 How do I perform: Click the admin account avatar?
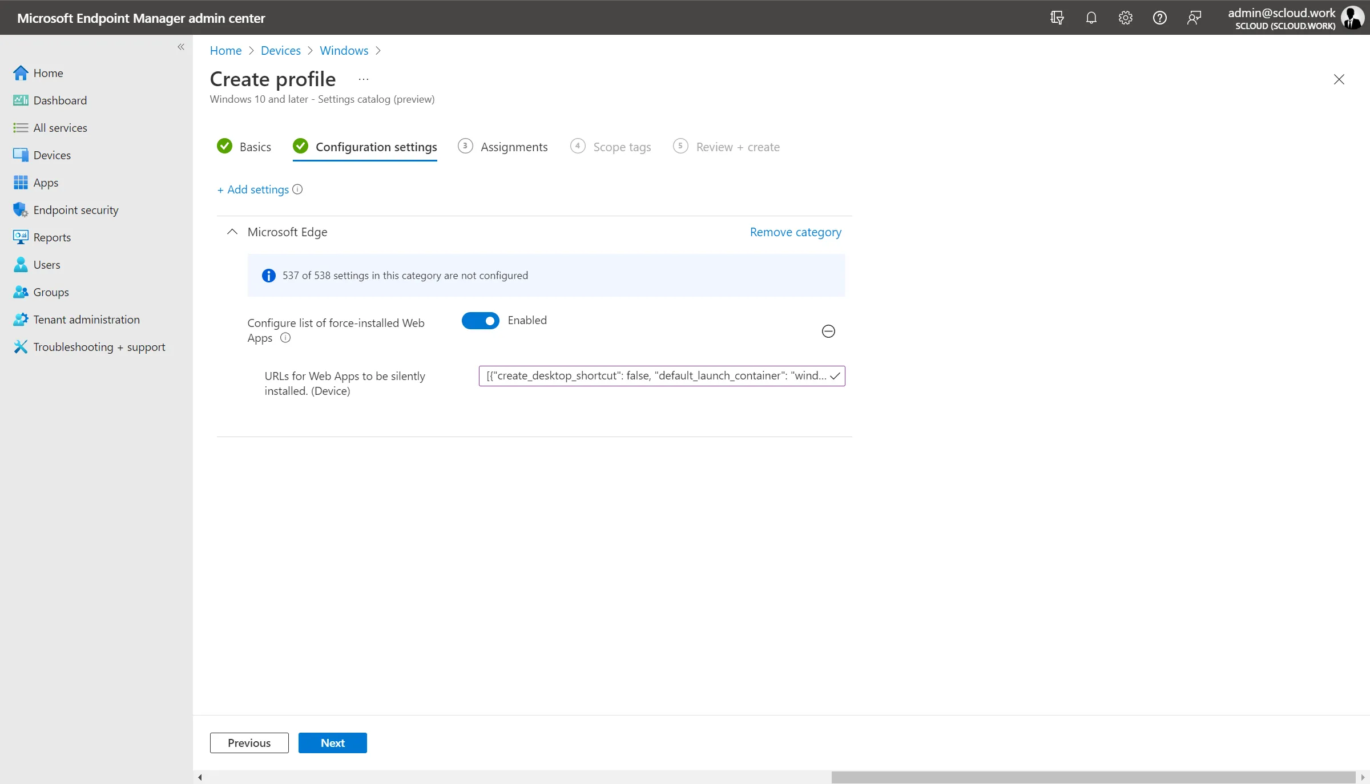pos(1352,18)
